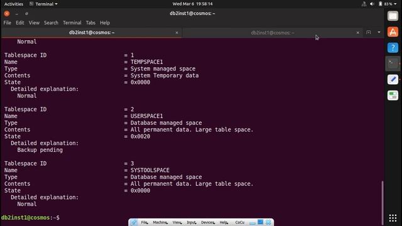
Task: Close the terminal window with the orange button
Action: pos(7,14)
